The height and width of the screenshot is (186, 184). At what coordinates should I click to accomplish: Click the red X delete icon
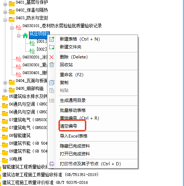[x=52, y=57]
